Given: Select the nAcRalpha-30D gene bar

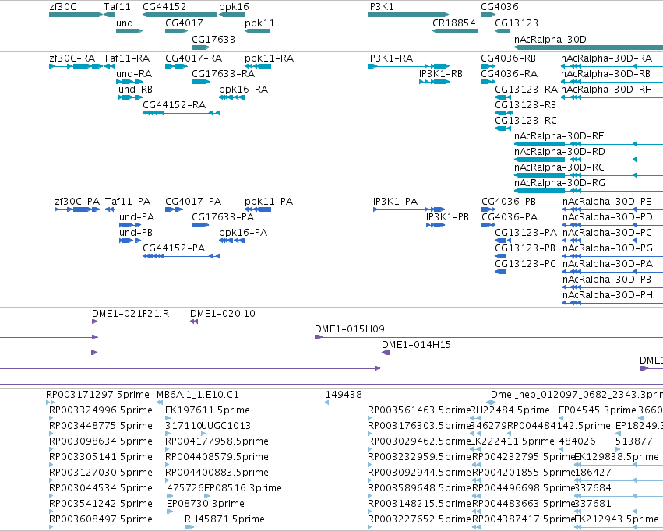Looking at the screenshot, I should (x=588, y=47).
